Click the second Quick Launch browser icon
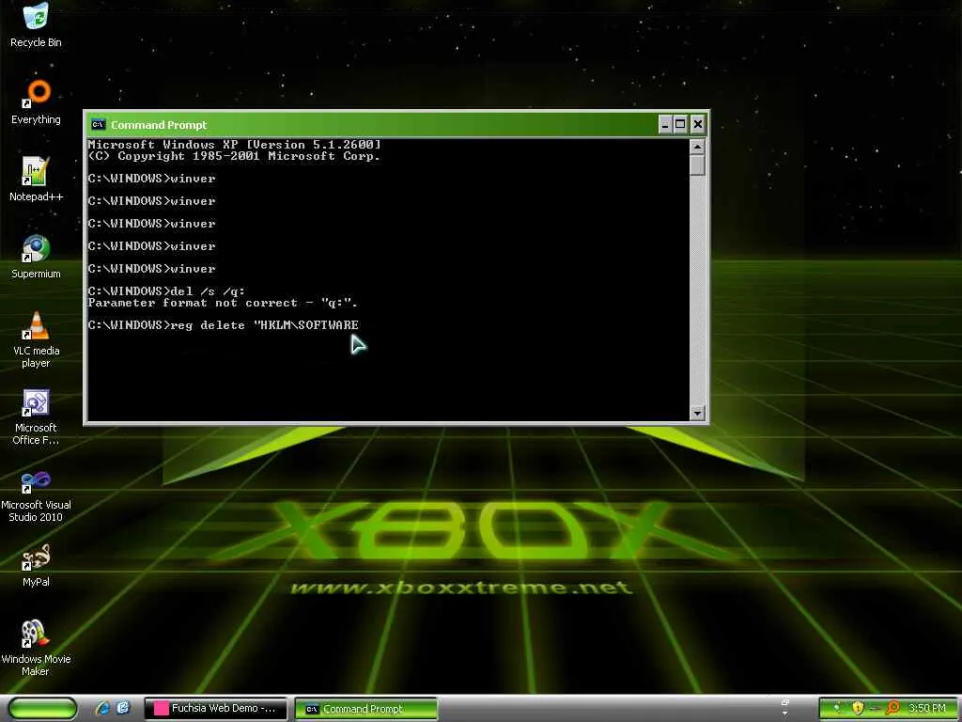The image size is (962, 722). click(x=123, y=709)
